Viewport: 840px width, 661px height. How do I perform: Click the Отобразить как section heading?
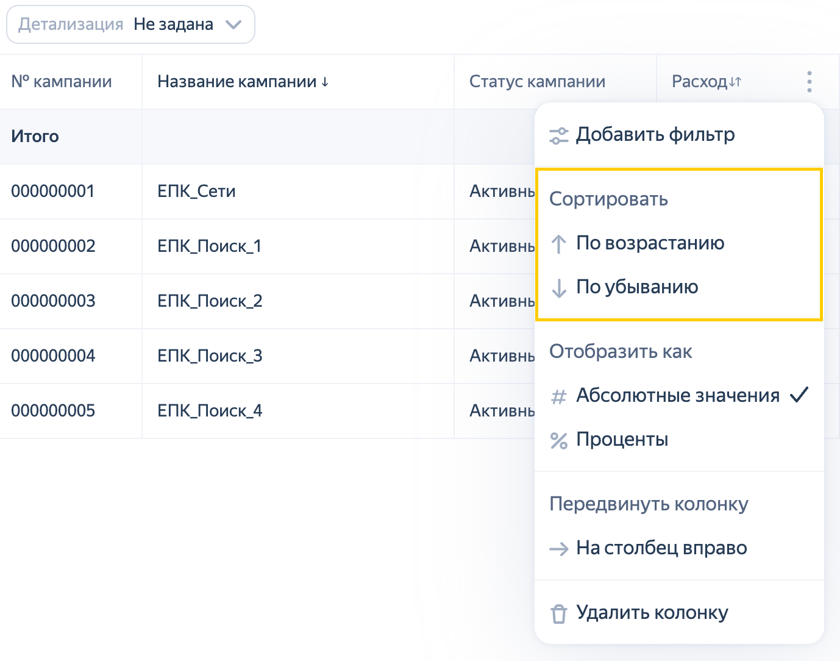pos(621,351)
